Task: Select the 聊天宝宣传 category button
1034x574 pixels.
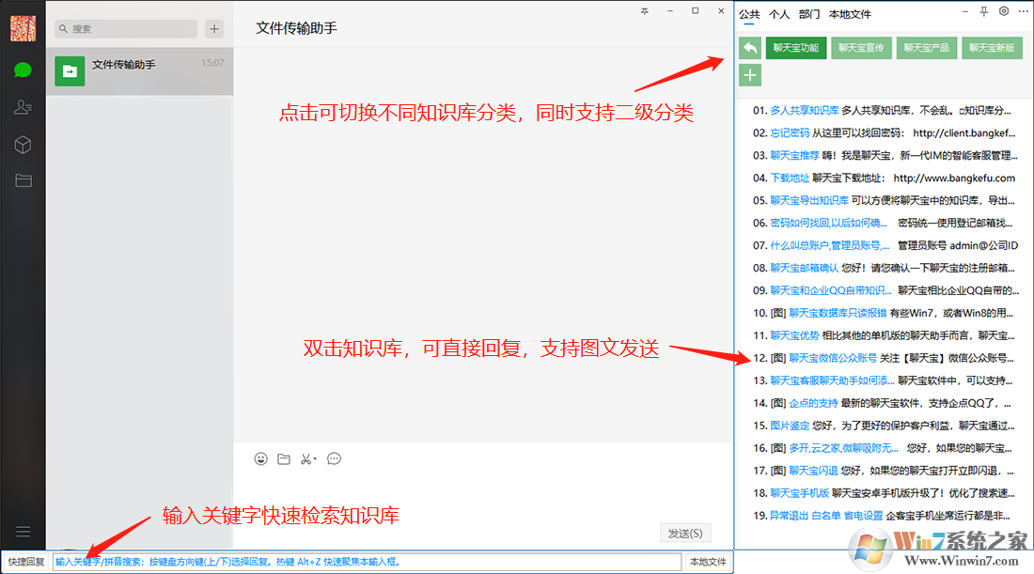Action: [x=861, y=48]
